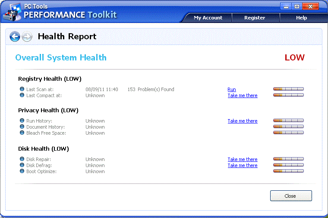Click the bullet beside Bleach Free Space
Viewport: 328px width, 218px height.
(22, 133)
